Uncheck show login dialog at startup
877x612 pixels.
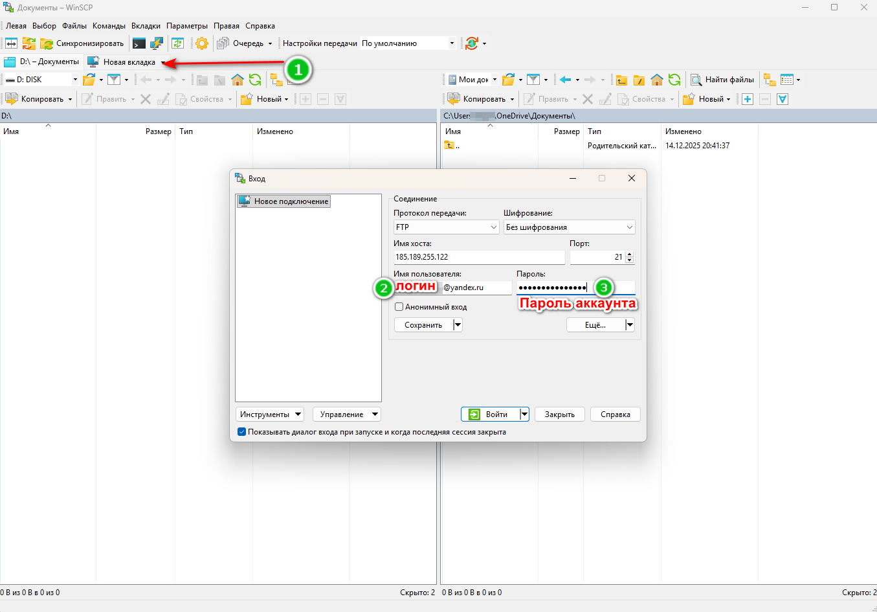coord(241,431)
